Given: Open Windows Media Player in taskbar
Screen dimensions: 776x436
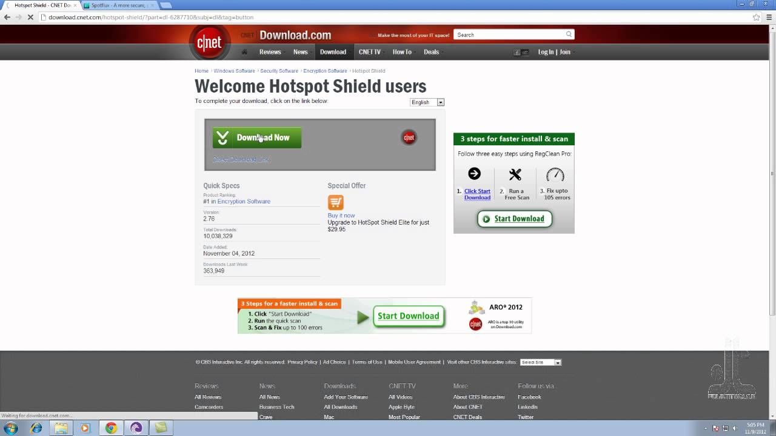Looking at the screenshot, I should (x=85, y=428).
